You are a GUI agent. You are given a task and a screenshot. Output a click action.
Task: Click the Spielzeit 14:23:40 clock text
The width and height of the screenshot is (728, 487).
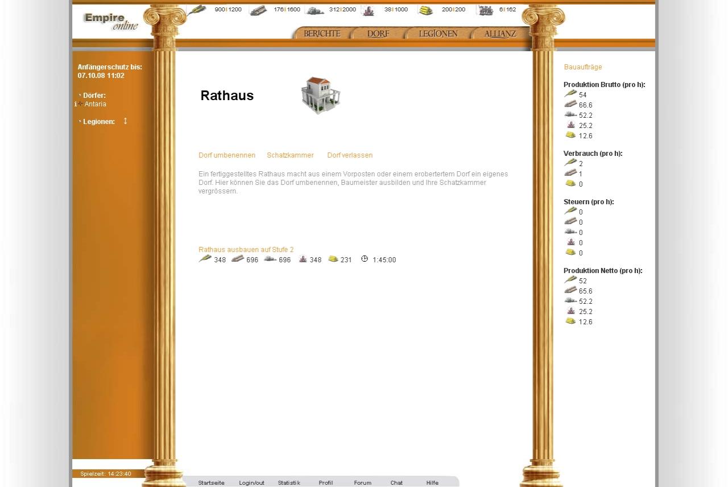point(106,474)
